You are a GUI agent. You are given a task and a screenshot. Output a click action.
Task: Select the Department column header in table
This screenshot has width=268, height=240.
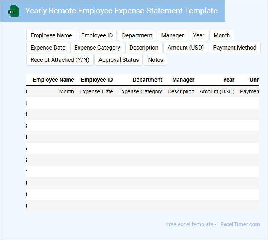(x=147, y=80)
